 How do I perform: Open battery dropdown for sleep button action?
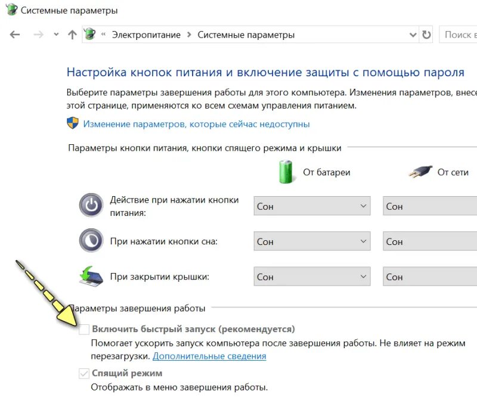[x=312, y=241]
